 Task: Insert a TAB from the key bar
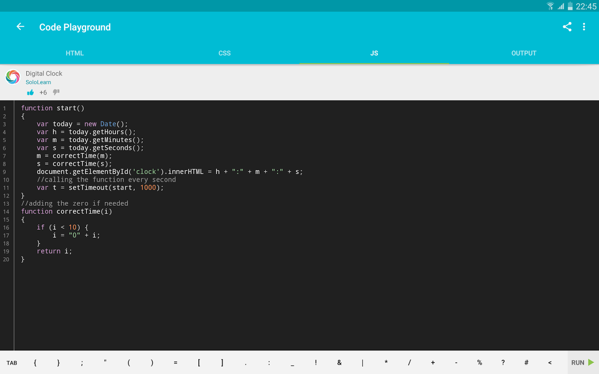[12, 363]
